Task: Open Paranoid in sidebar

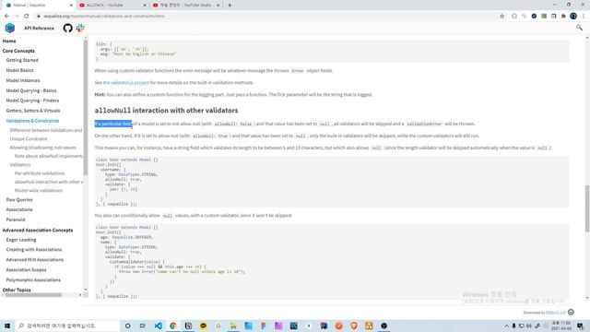Action: click(x=16, y=219)
